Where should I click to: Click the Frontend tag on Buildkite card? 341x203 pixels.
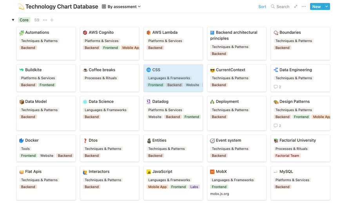(47, 85)
